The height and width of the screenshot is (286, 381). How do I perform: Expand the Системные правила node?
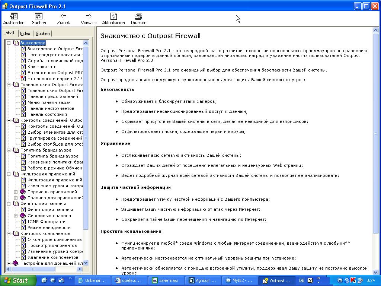click(16, 216)
